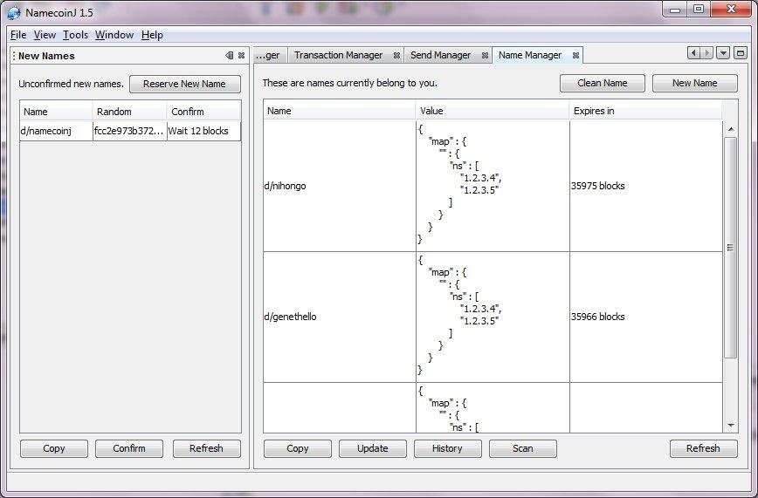Open the tab list dropdown arrow
The width and height of the screenshot is (758, 498).
(723, 52)
